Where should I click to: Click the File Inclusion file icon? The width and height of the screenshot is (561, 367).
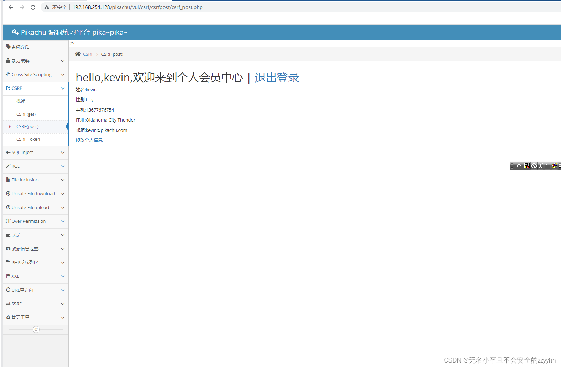pos(8,180)
